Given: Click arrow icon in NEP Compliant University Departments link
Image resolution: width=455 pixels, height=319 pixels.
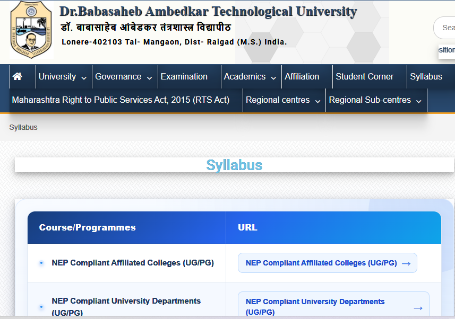Looking at the screenshot, I should 418,308.
